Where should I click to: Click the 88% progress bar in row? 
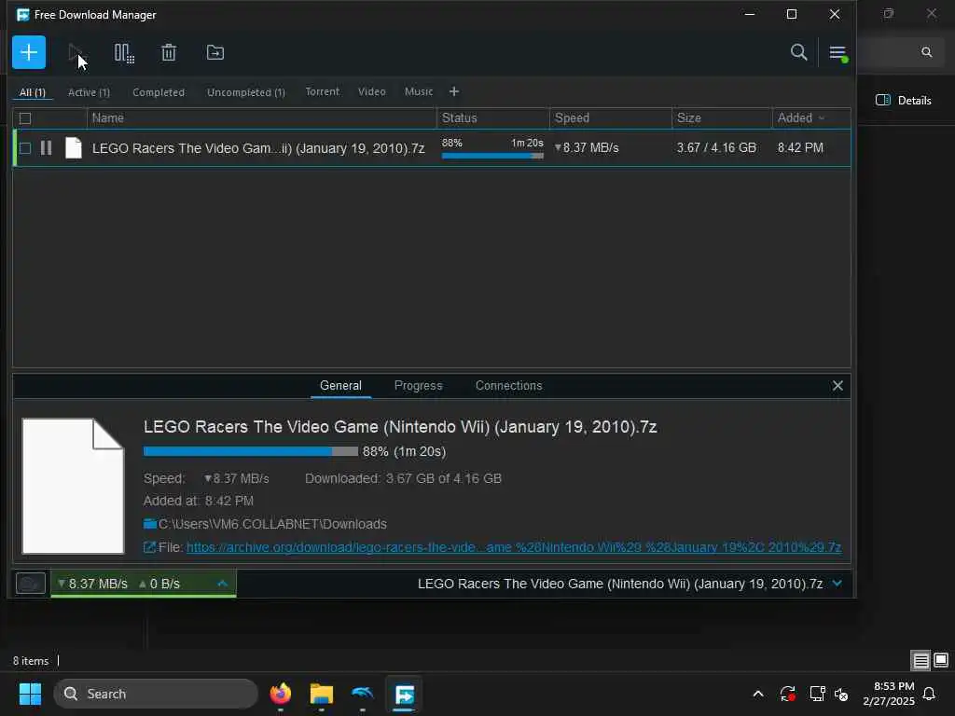click(x=492, y=156)
